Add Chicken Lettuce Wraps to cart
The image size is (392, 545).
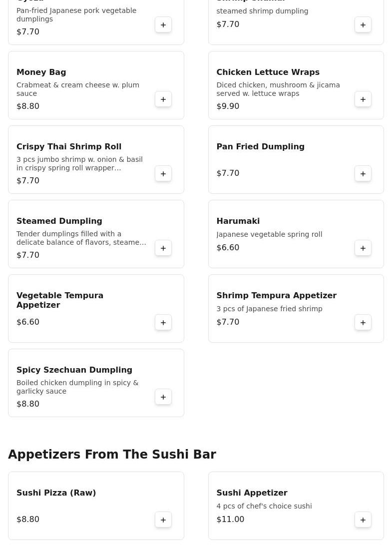363,99
